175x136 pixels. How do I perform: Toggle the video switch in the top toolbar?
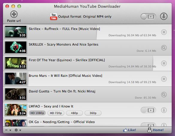pos(148,17)
